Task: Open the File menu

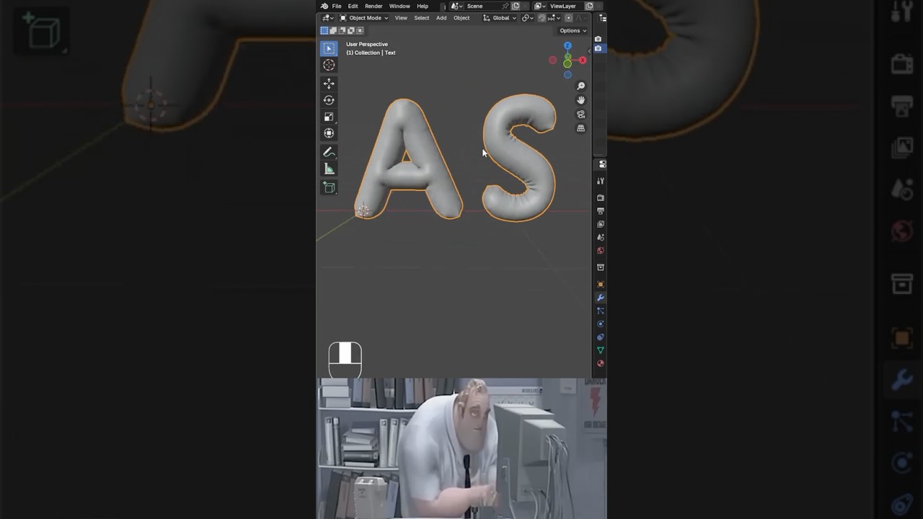Action: pos(337,6)
